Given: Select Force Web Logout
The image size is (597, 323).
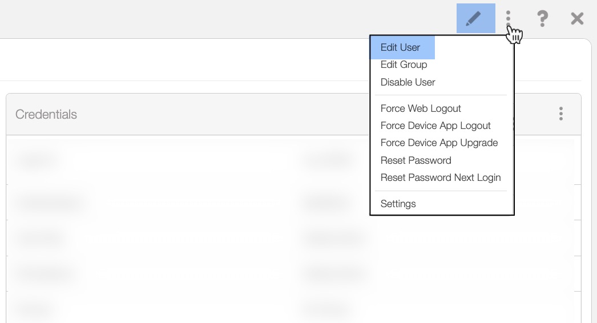Looking at the screenshot, I should [421, 108].
